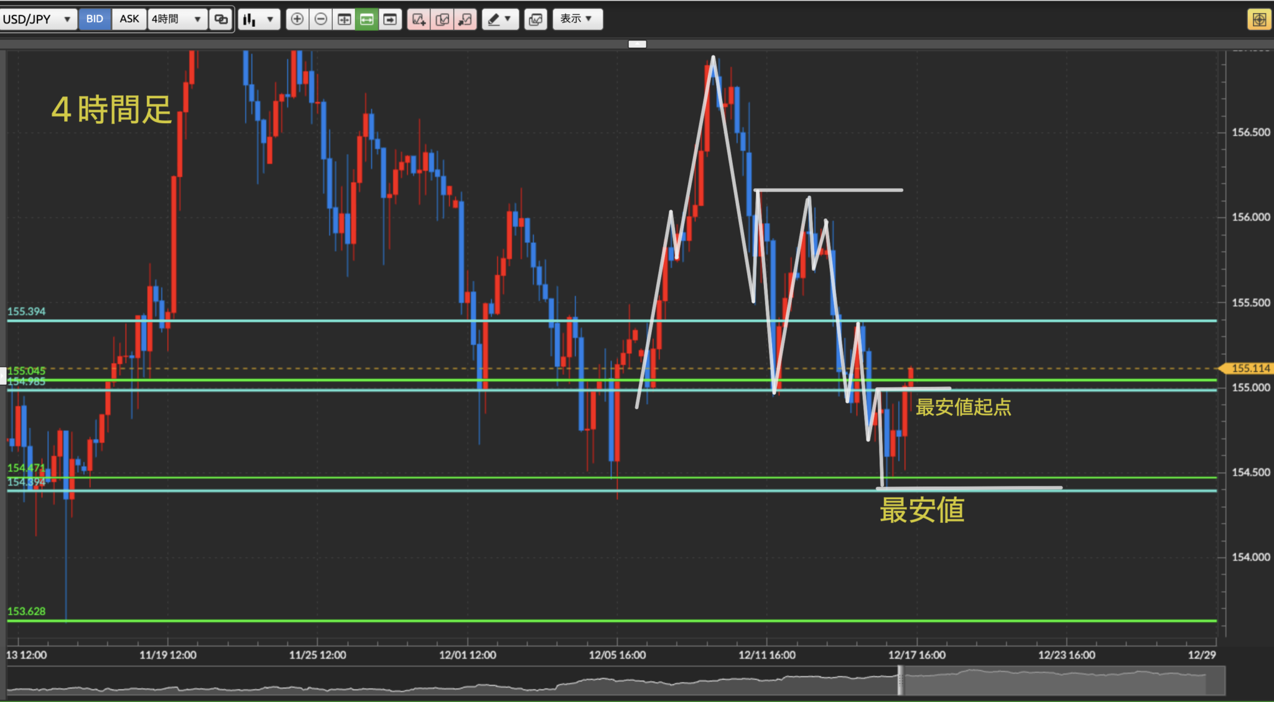
Task: Toggle the green horizontal fit button
Action: [367, 19]
